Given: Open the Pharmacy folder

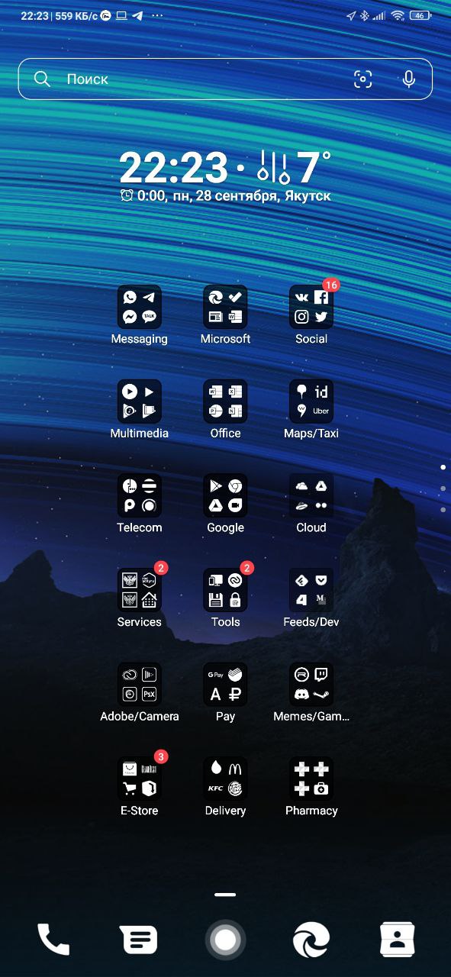Looking at the screenshot, I should tap(311, 779).
